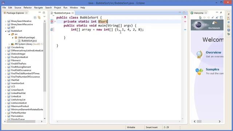Image resolution: width=233 pixels, height=131 pixels.
Task: Expand the BST project node
Action: (x=6, y=28)
